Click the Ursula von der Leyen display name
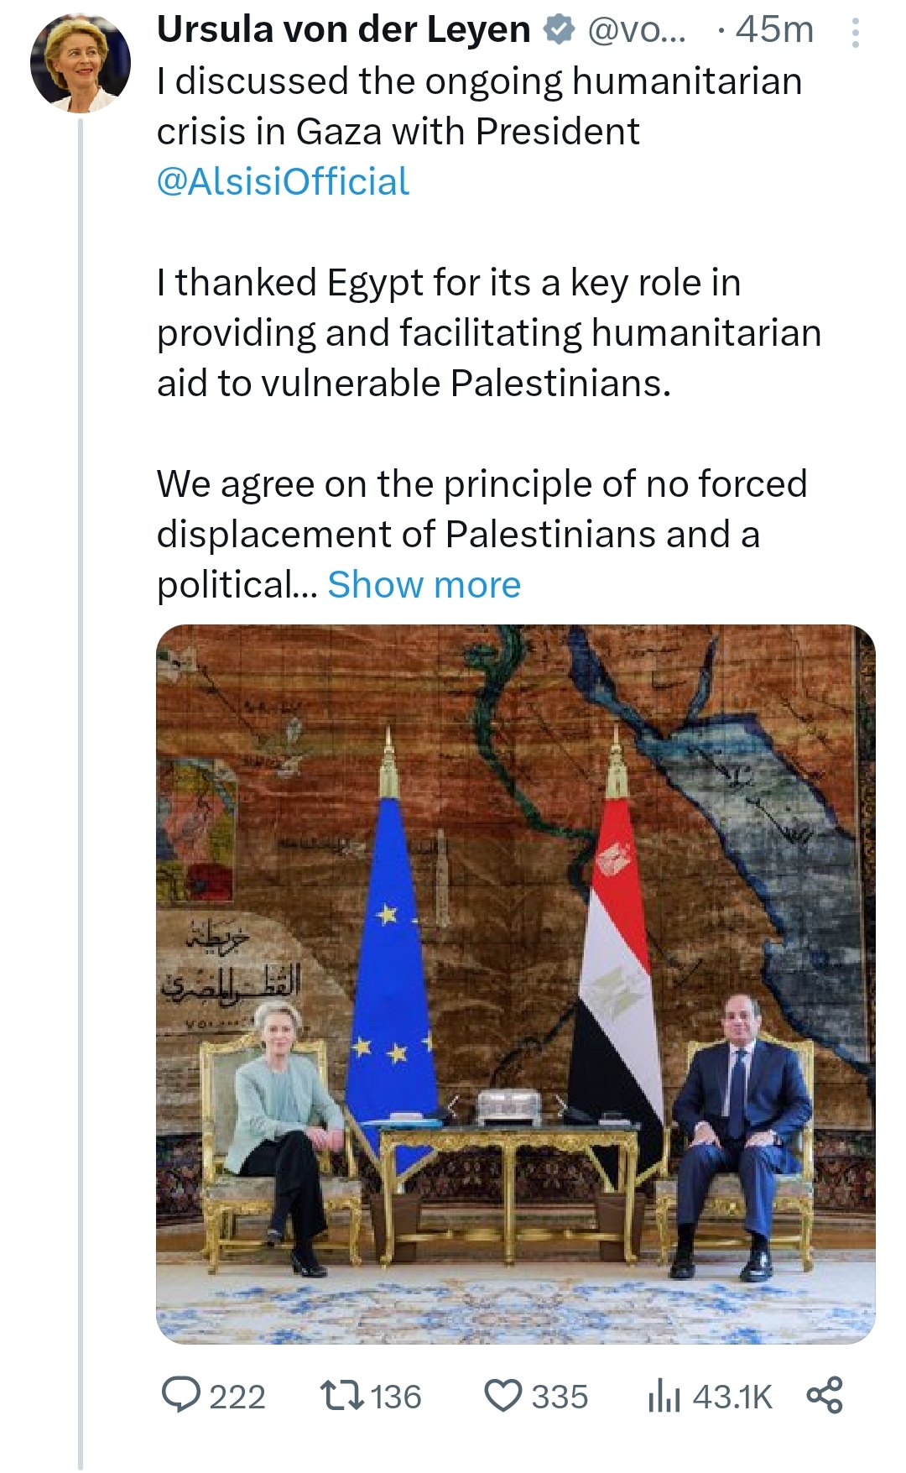This screenshot has height=1473, width=906. (343, 30)
